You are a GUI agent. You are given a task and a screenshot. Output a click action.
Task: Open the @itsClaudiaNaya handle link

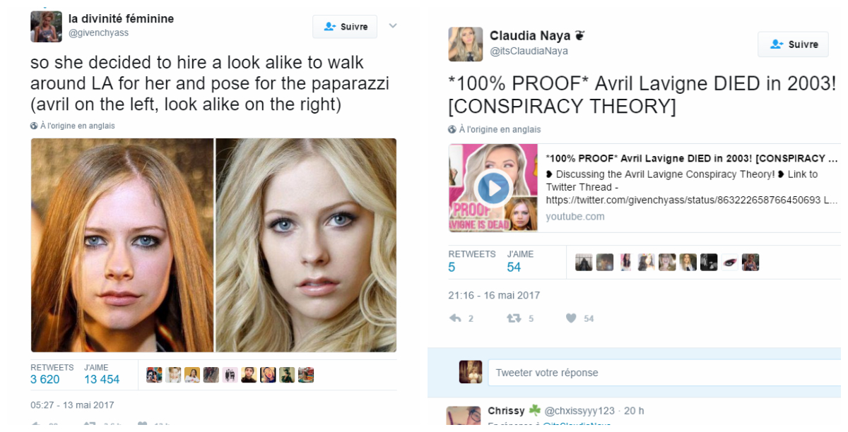coord(529,51)
